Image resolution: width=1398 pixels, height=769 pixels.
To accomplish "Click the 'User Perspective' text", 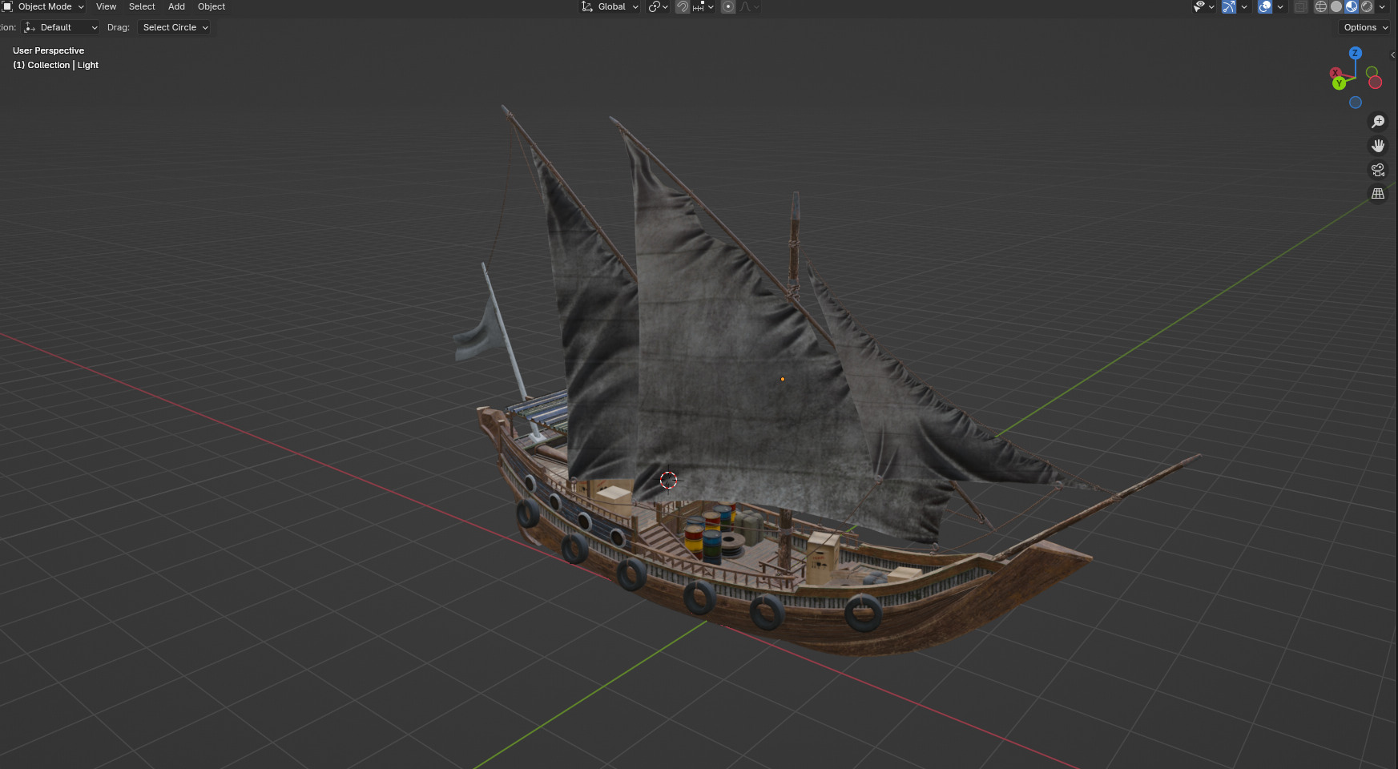I will [x=48, y=50].
